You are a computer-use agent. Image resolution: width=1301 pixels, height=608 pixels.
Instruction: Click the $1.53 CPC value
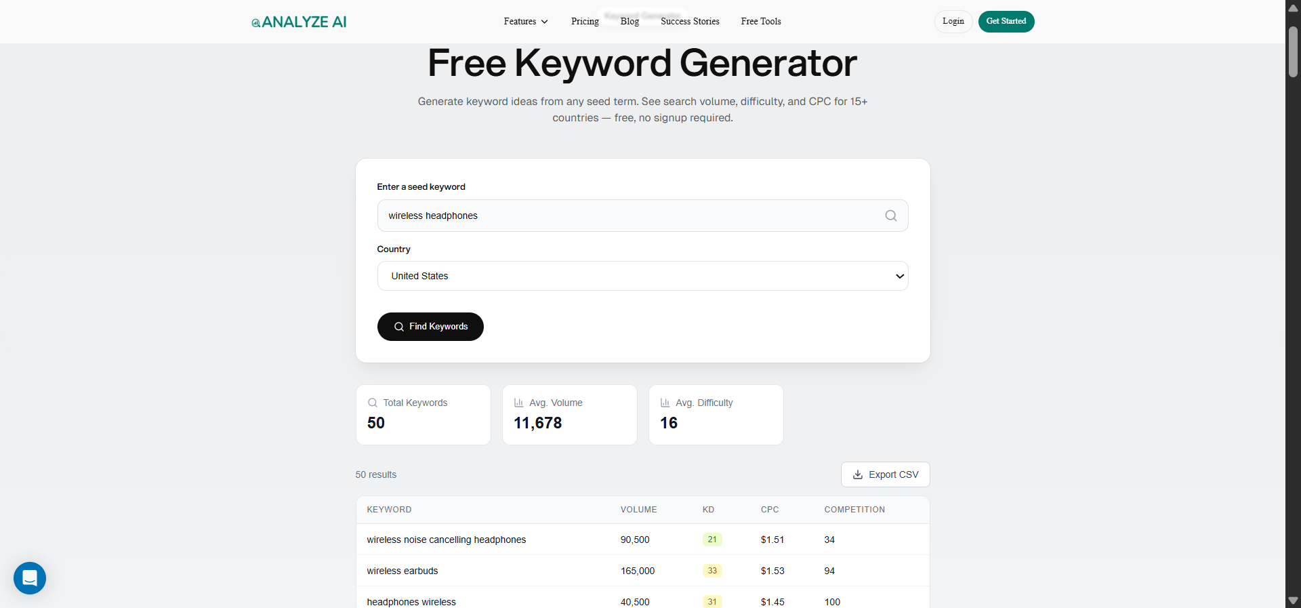click(772, 571)
